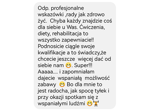Select the word 'wskazówki' in the message

(x=51, y=14)
